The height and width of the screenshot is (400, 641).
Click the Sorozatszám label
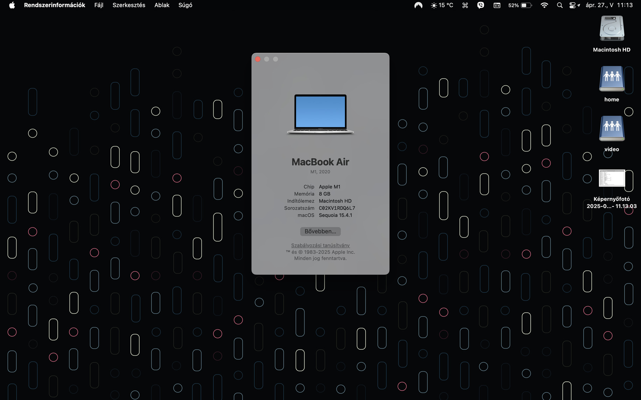click(x=299, y=208)
